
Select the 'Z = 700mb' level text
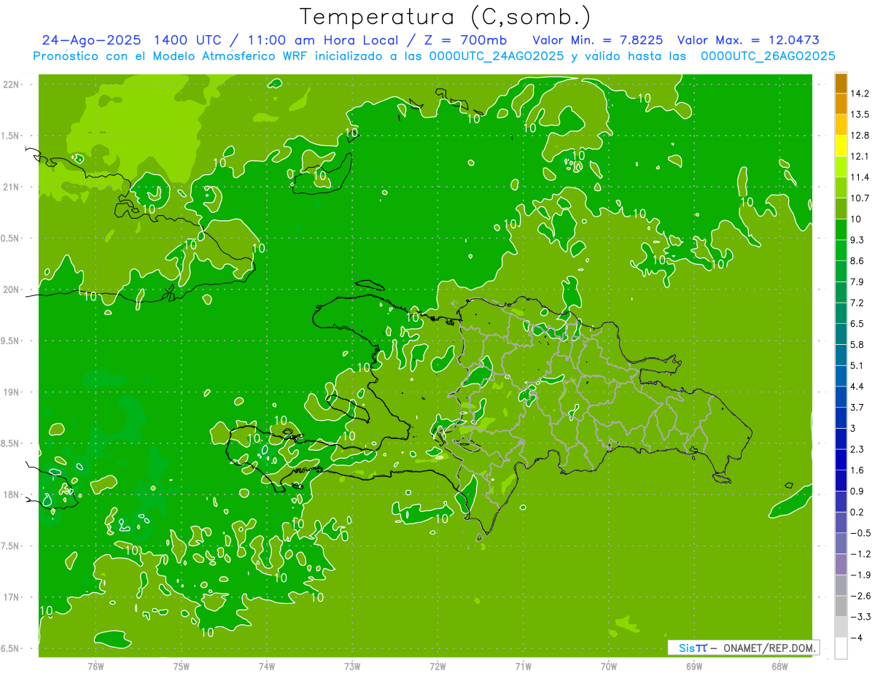tap(465, 40)
